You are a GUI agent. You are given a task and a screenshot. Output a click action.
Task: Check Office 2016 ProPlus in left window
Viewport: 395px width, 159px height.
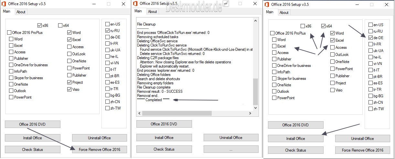[x=9, y=33]
